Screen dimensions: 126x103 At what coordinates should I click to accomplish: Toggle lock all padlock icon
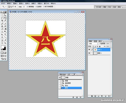[100, 46]
